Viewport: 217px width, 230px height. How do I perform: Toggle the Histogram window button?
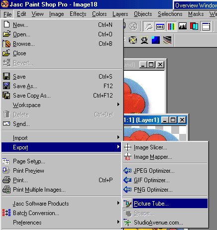[x=183, y=26]
